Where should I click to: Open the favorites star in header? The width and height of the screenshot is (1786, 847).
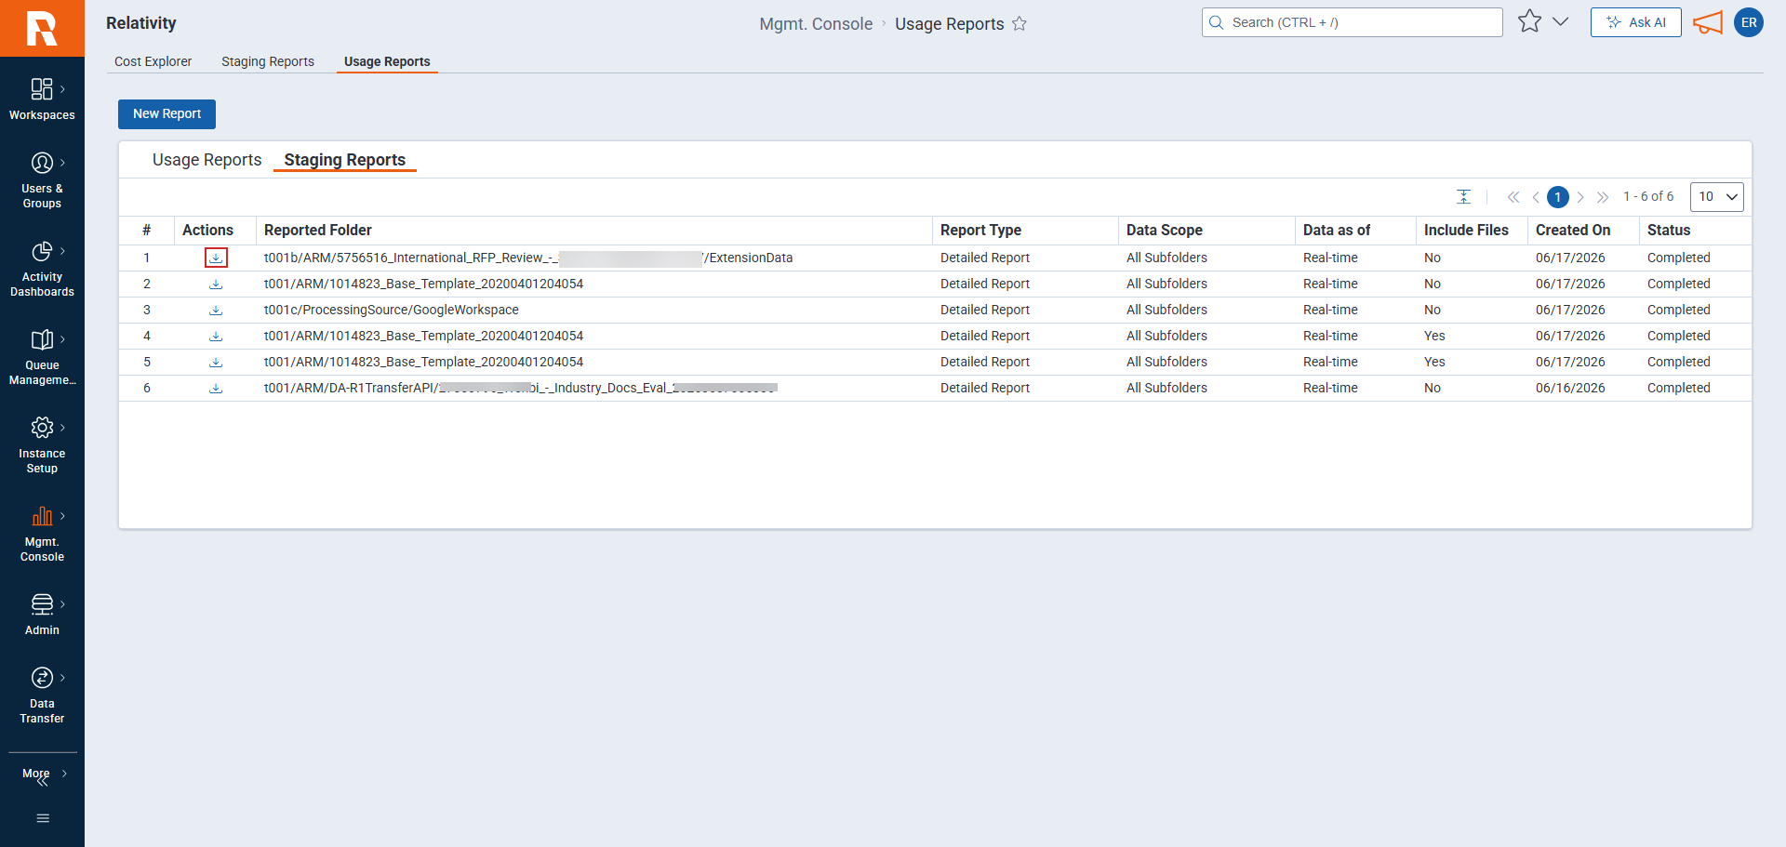tap(1529, 21)
